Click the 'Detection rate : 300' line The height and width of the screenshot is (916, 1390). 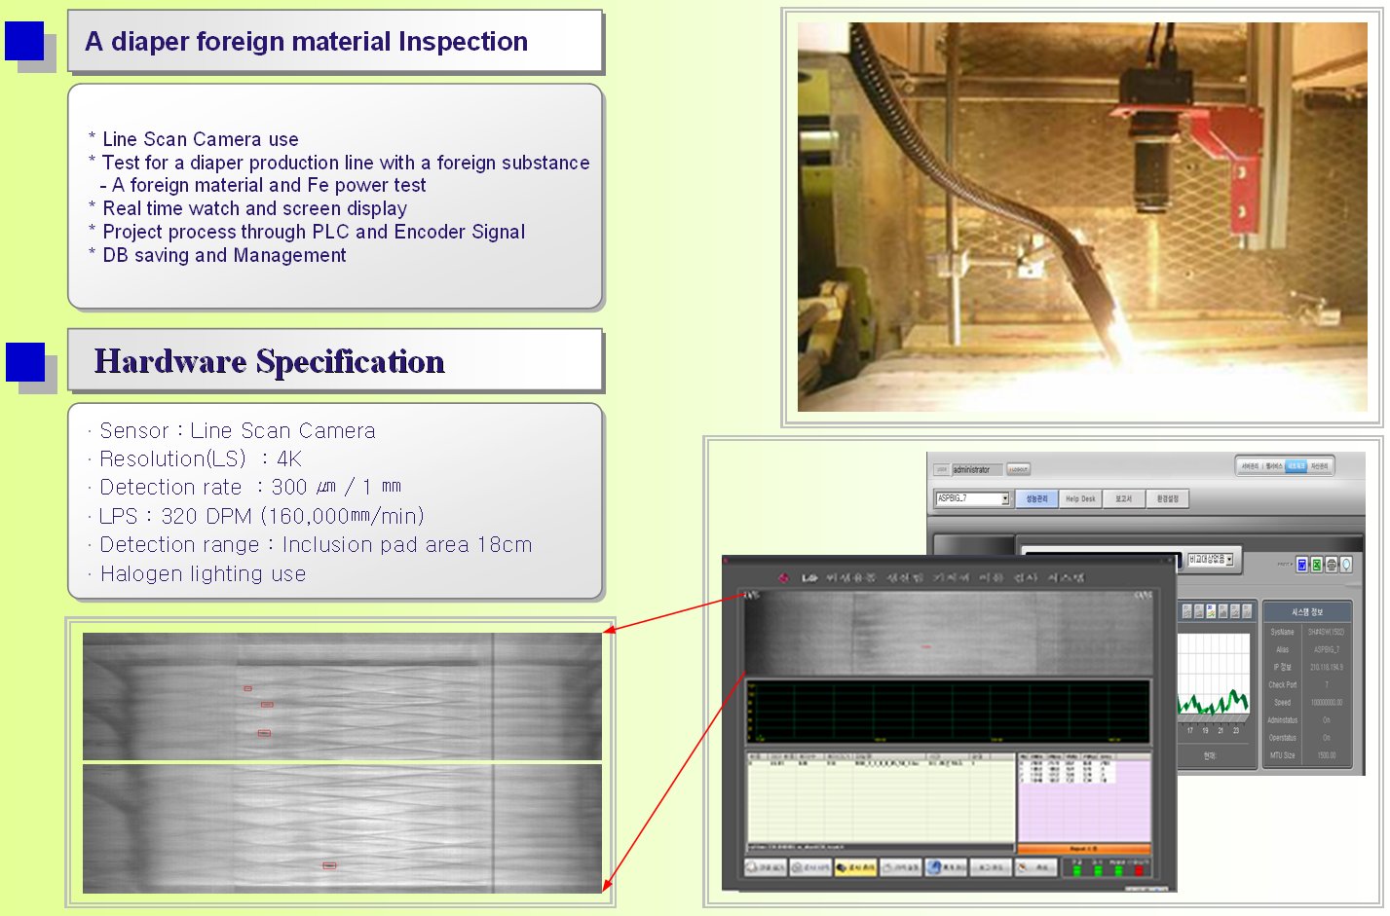tap(244, 488)
